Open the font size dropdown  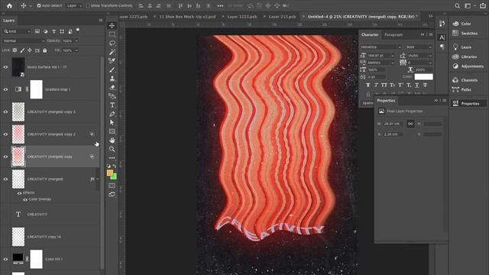tap(392, 56)
